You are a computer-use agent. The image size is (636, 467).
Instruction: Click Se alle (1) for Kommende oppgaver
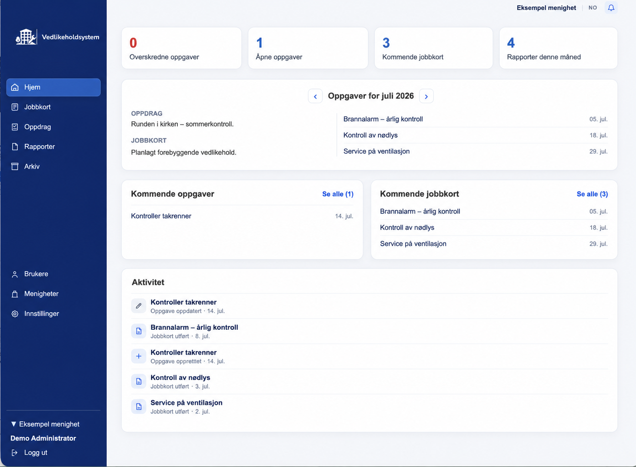coord(338,194)
